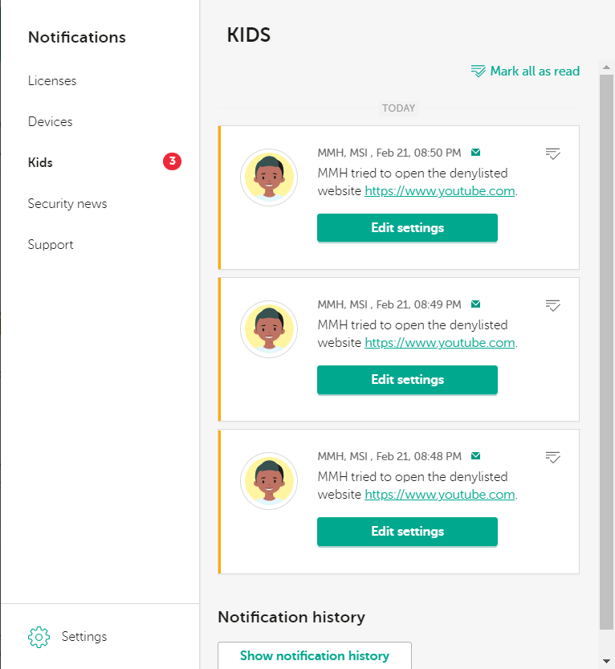The image size is (615, 669).
Task: Open the Devices notifications section
Action: tap(51, 122)
